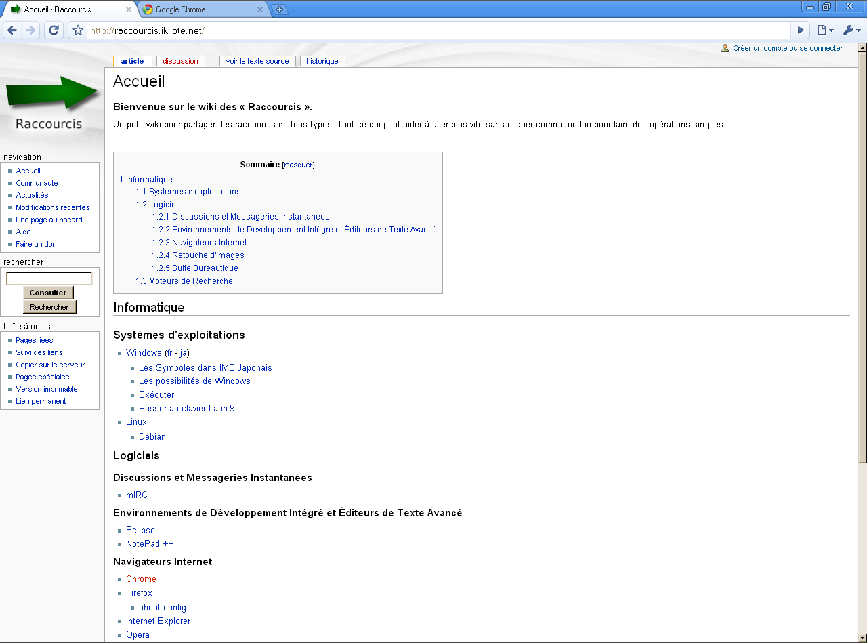Open the Firefox link
Screen dimensions: 867x643
pos(139,593)
